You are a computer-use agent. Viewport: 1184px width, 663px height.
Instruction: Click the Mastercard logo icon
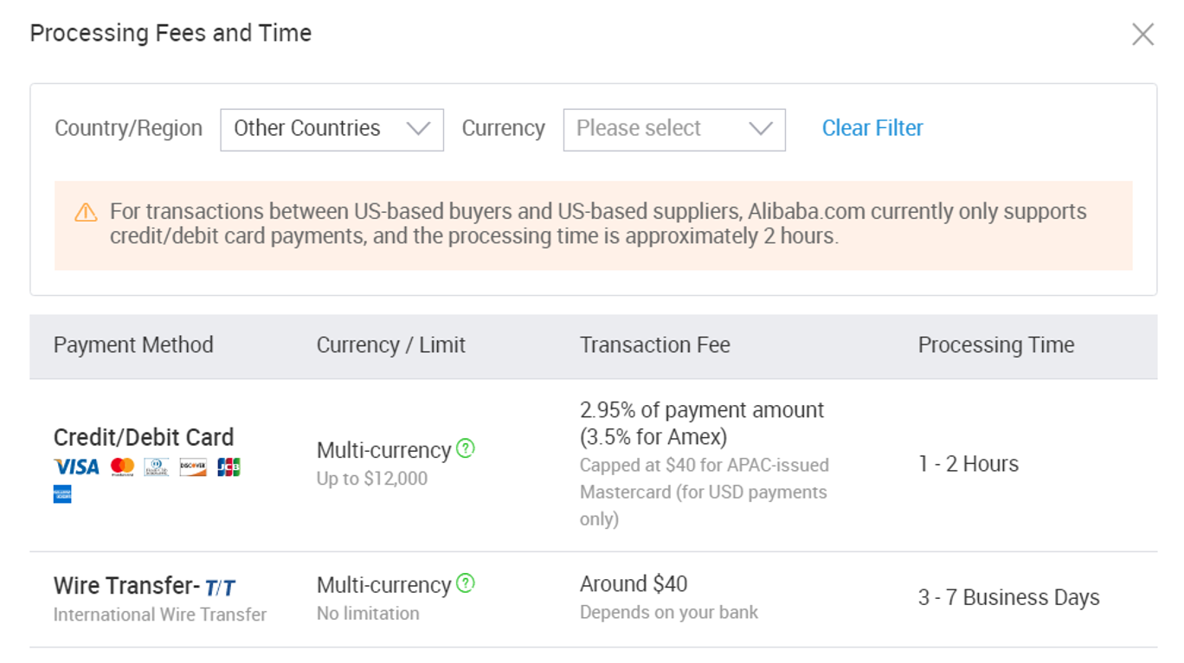pos(122,467)
